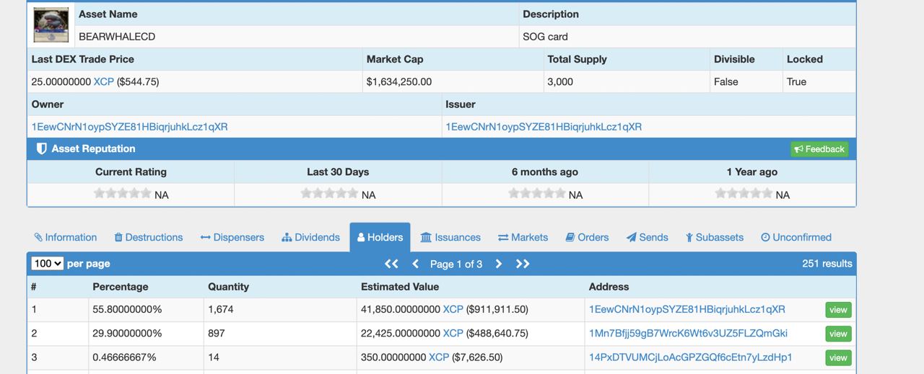The image size is (924, 374).
Task: Switch to the Information tab
Action: pos(66,237)
